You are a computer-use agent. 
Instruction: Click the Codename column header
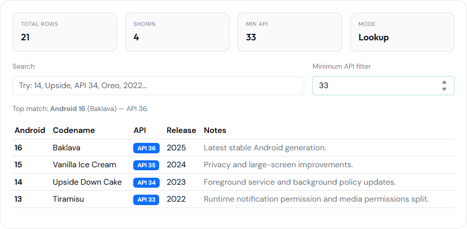(x=74, y=130)
